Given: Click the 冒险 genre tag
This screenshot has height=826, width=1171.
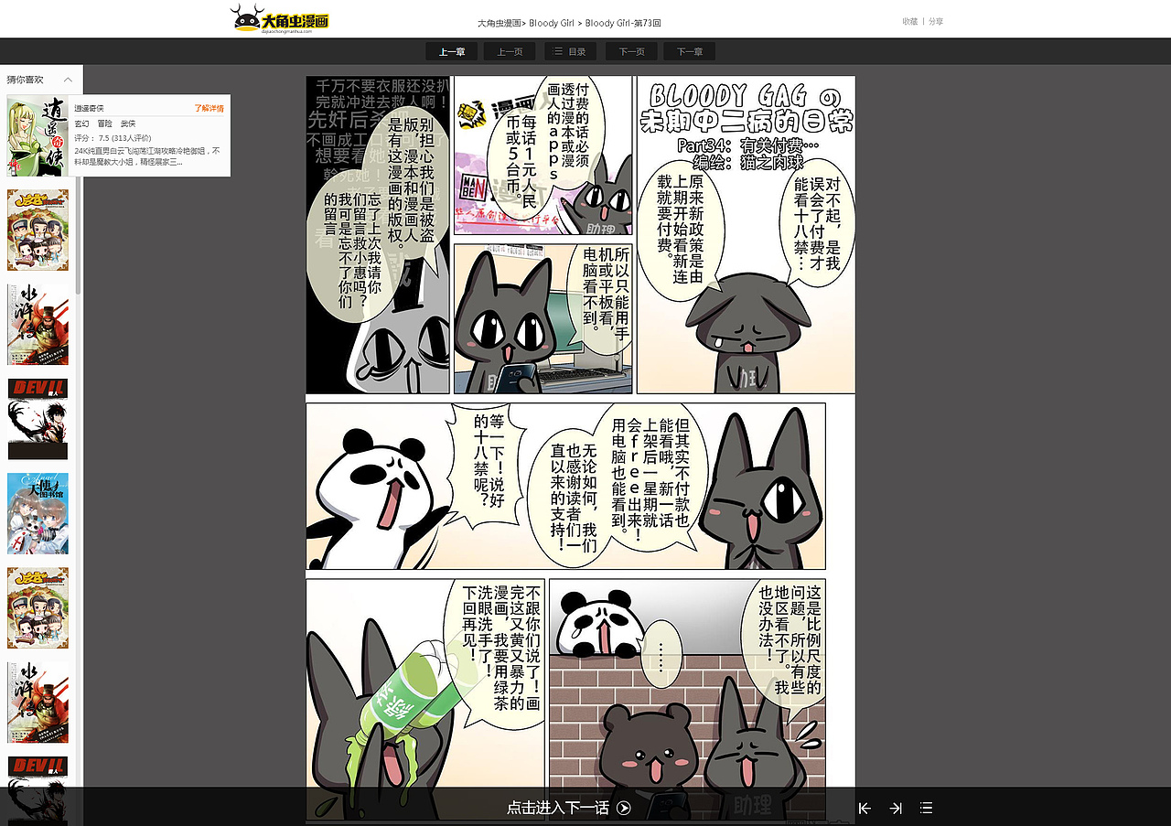Looking at the screenshot, I should pos(104,123).
